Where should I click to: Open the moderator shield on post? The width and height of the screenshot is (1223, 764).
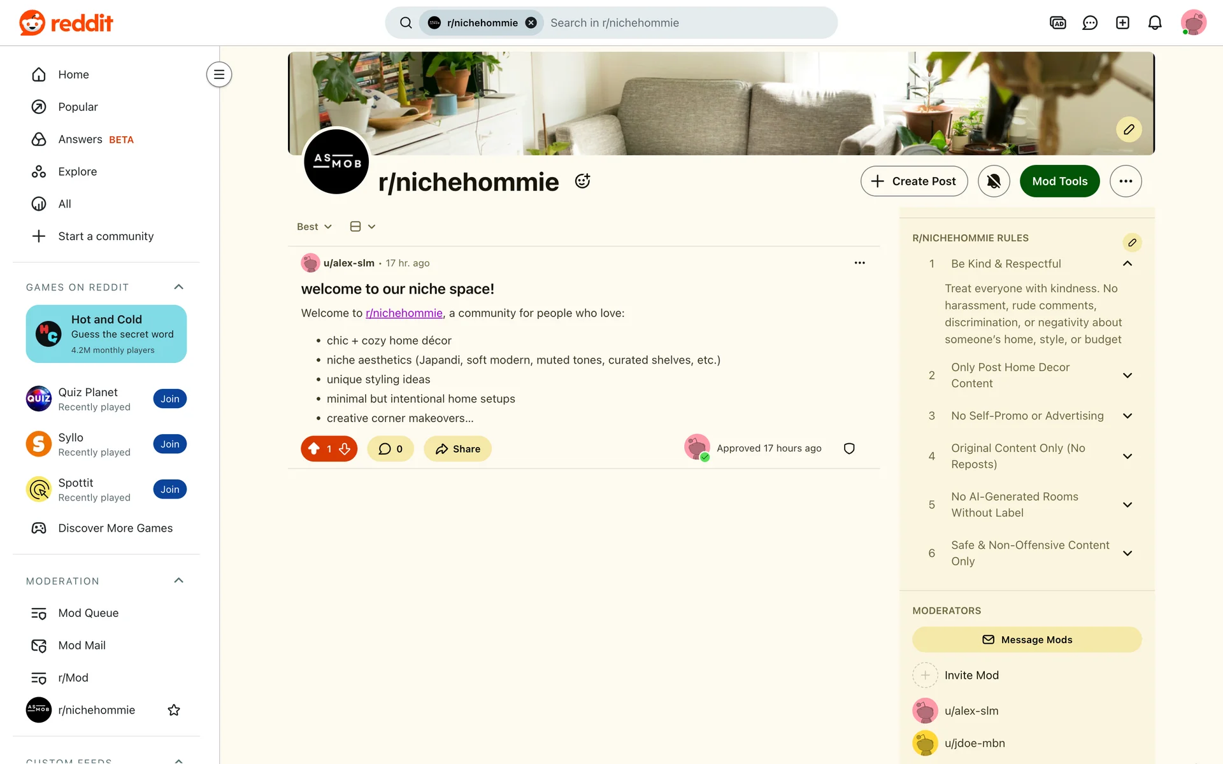click(849, 449)
